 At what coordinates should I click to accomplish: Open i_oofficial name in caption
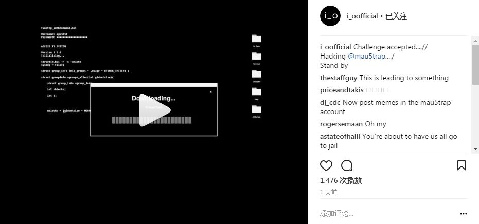pyautogui.click(x=335, y=47)
